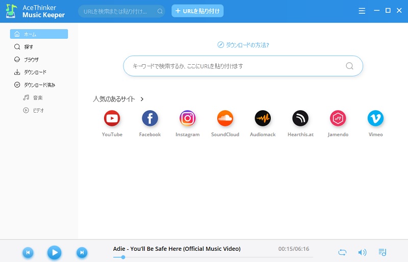Click the song title Adie - You'll Be Safe Here

coord(176,249)
